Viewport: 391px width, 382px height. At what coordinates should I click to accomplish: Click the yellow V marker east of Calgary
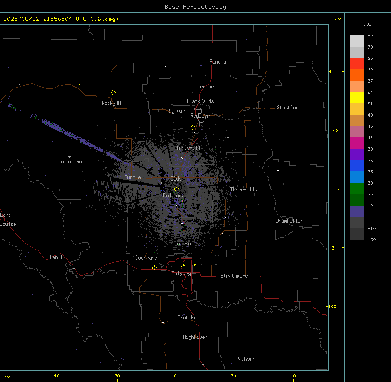pyautogui.click(x=195, y=265)
